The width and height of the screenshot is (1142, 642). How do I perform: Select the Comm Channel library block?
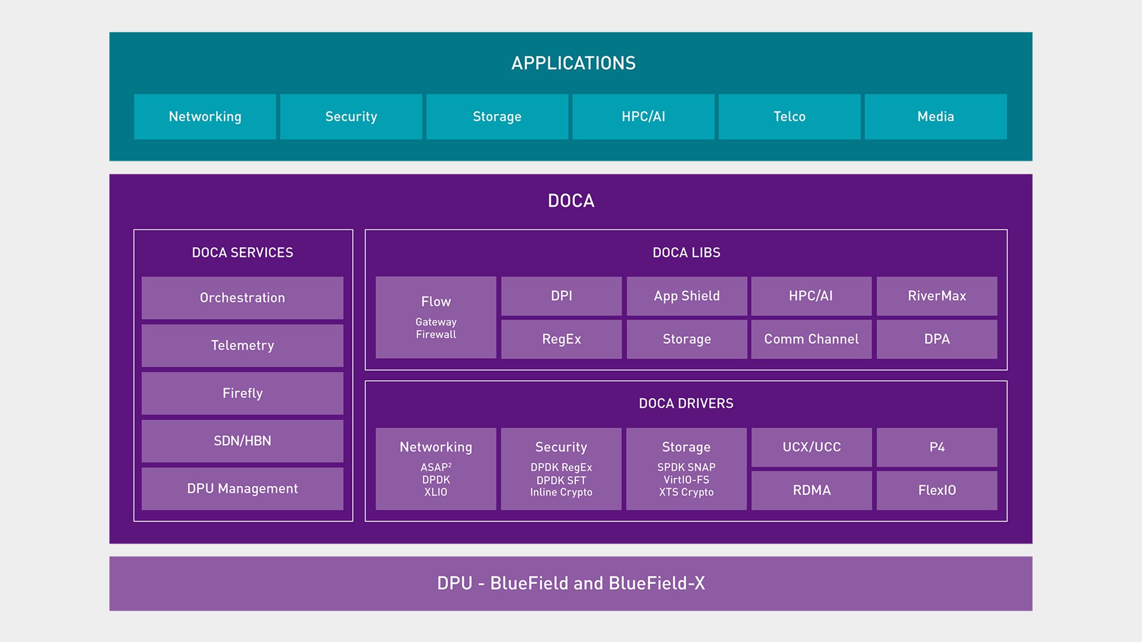pyautogui.click(x=811, y=339)
